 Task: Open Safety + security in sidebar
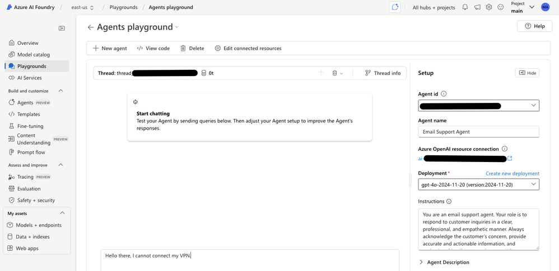[x=36, y=200]
